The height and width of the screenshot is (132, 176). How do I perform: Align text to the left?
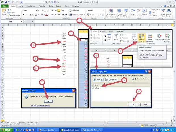click(53, 14)
